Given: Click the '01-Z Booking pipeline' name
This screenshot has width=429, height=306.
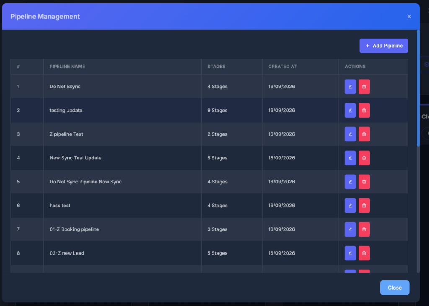Looking at the screenshot, I should pos(74,229).
